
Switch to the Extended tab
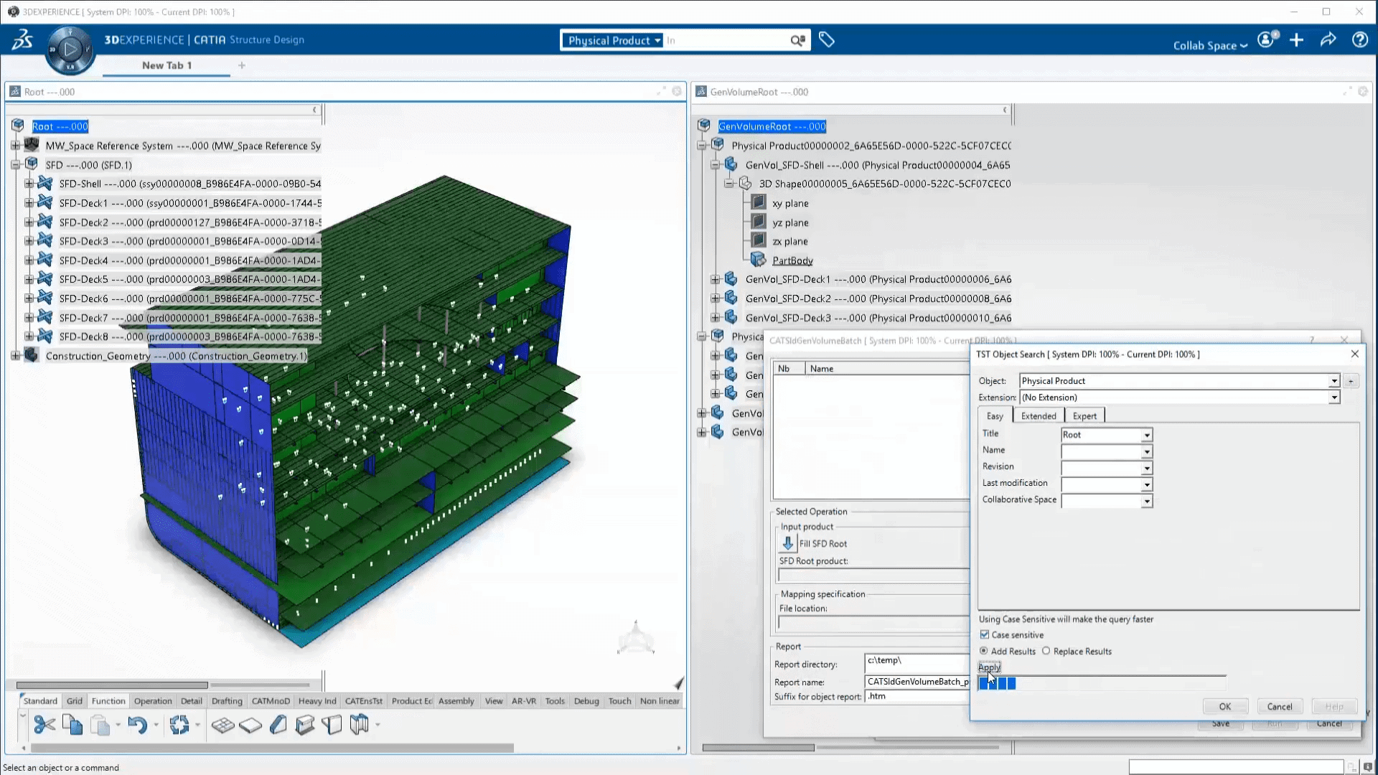(1039, 415)
